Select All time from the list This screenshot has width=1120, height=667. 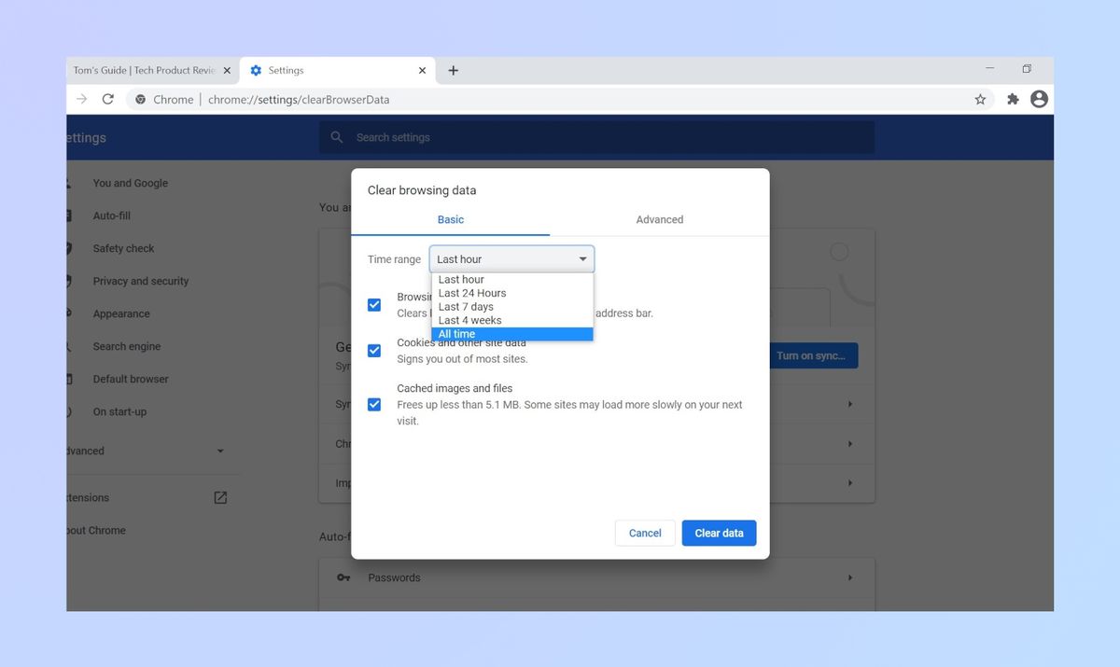pyautogui.click(x=456, y=333)
